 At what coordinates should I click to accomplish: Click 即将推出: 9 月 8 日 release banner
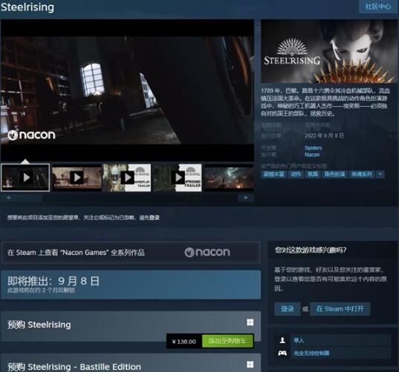131,284
